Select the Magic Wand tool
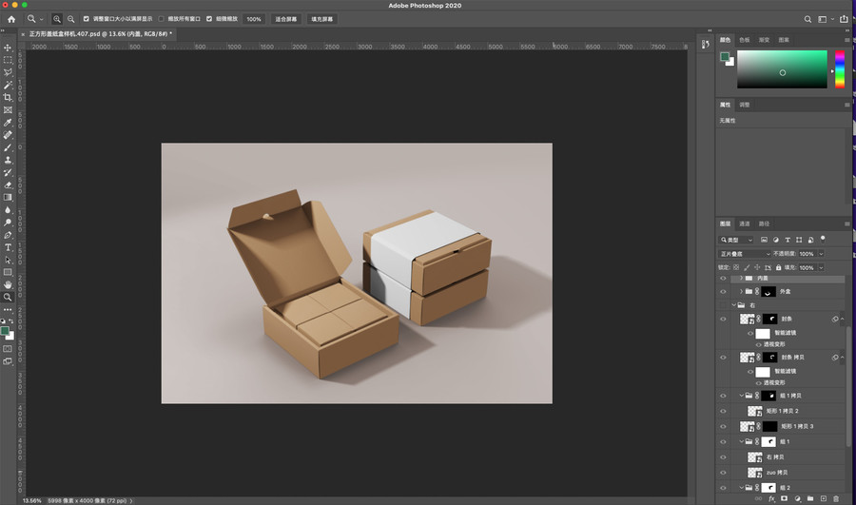This screenshot has height=505, width=856. pyautogui.click(x=8, y=86)
